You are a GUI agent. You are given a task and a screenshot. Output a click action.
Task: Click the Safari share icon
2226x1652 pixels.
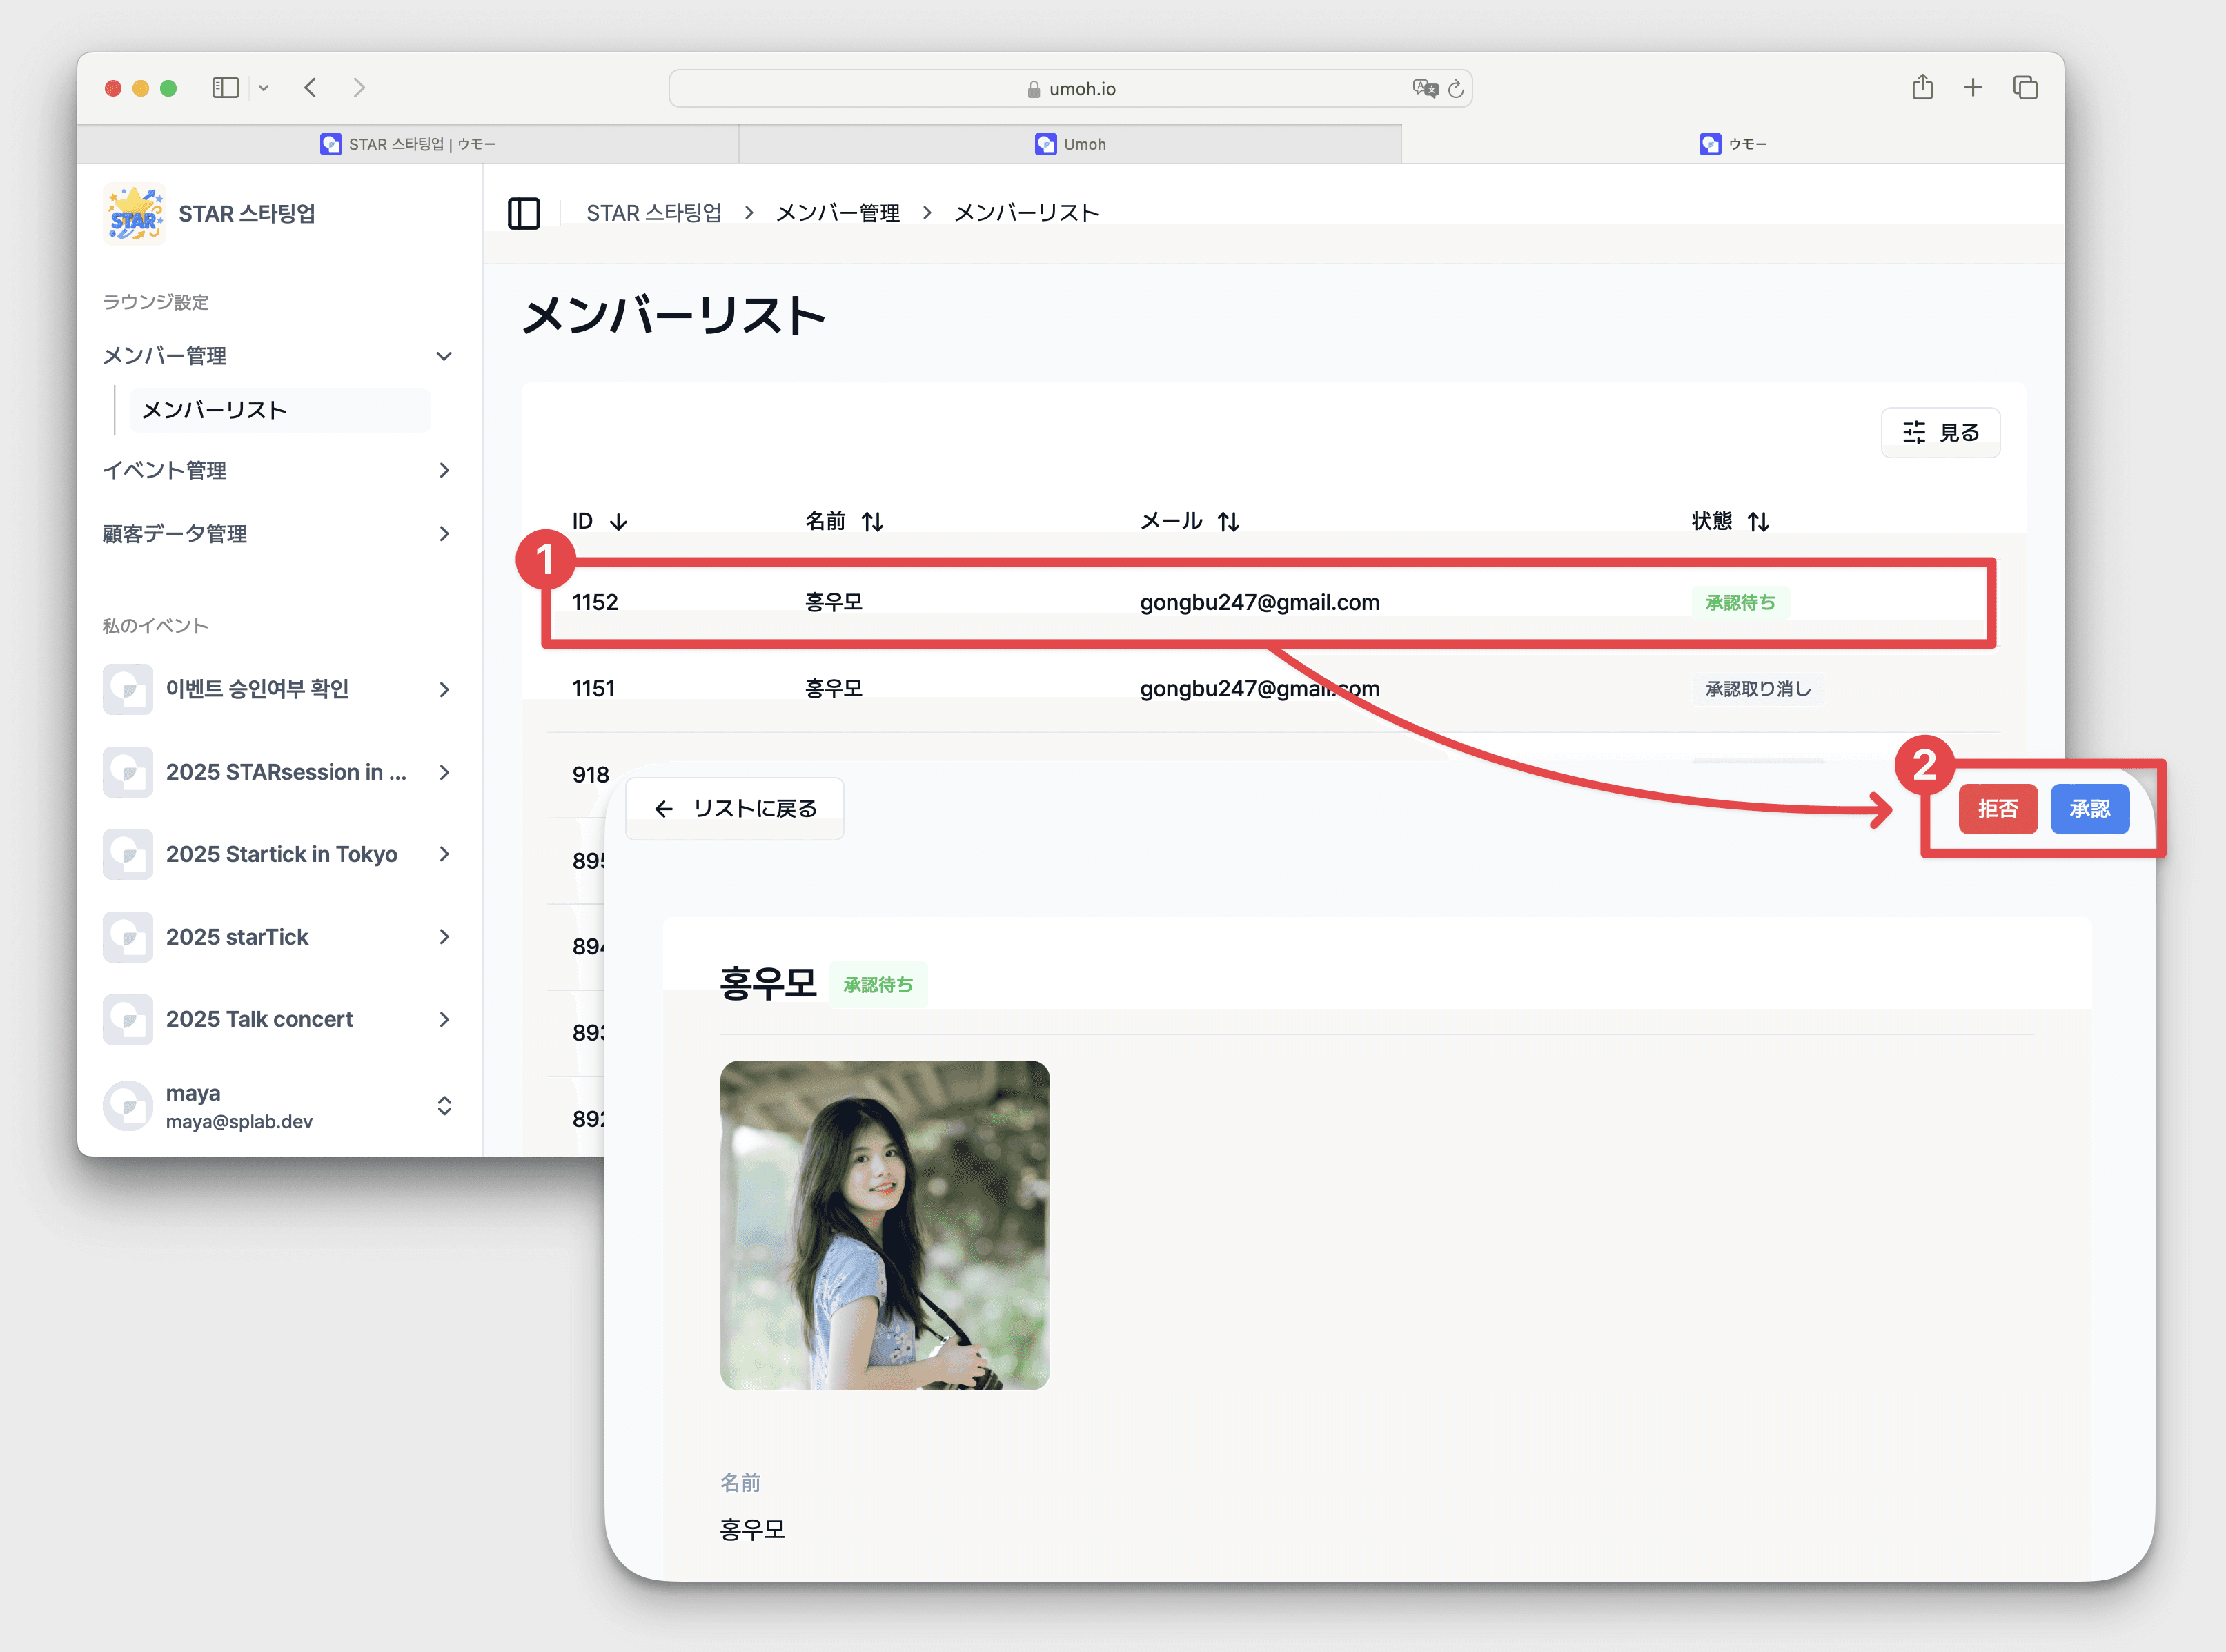point(1922,88)
